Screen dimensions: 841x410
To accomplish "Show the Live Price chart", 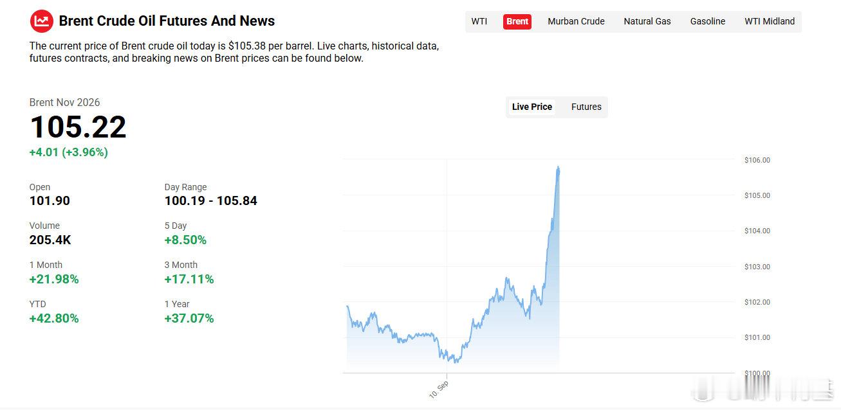I will point(532,107).
